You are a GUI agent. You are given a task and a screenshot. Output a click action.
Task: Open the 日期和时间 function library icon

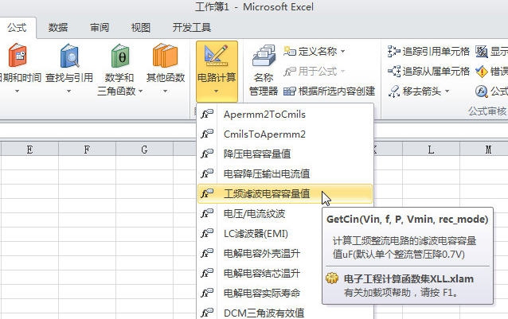click(x=18, y=55)
